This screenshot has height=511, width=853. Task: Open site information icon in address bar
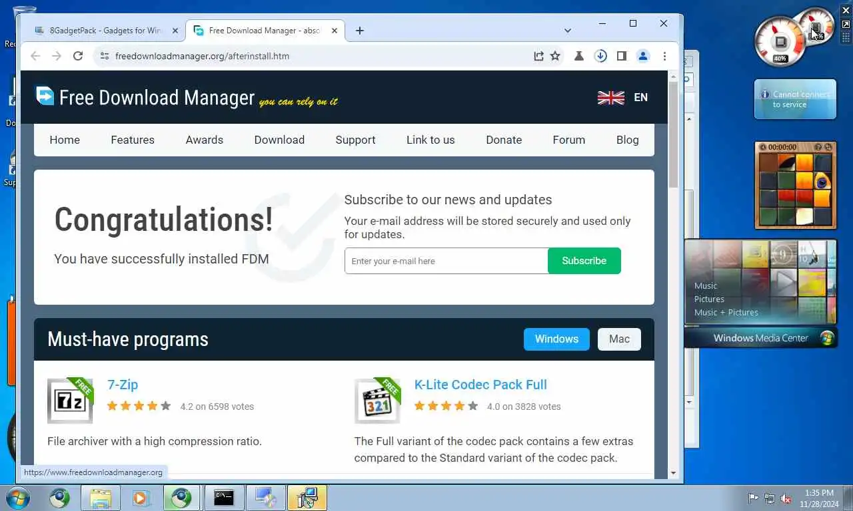tap(104, 56)
